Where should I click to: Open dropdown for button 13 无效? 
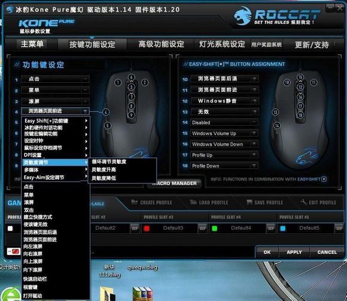tap(254, 112)
